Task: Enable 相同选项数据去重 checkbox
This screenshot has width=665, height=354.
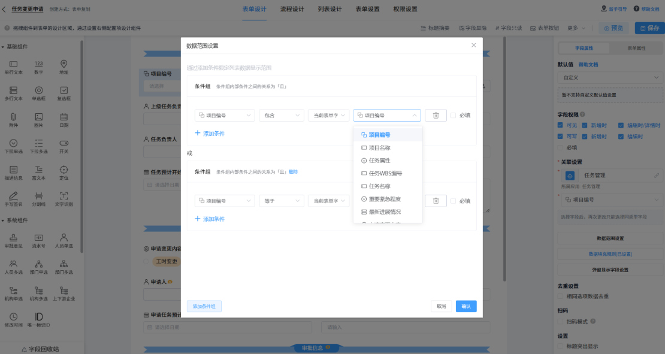Action: point(561,296)
